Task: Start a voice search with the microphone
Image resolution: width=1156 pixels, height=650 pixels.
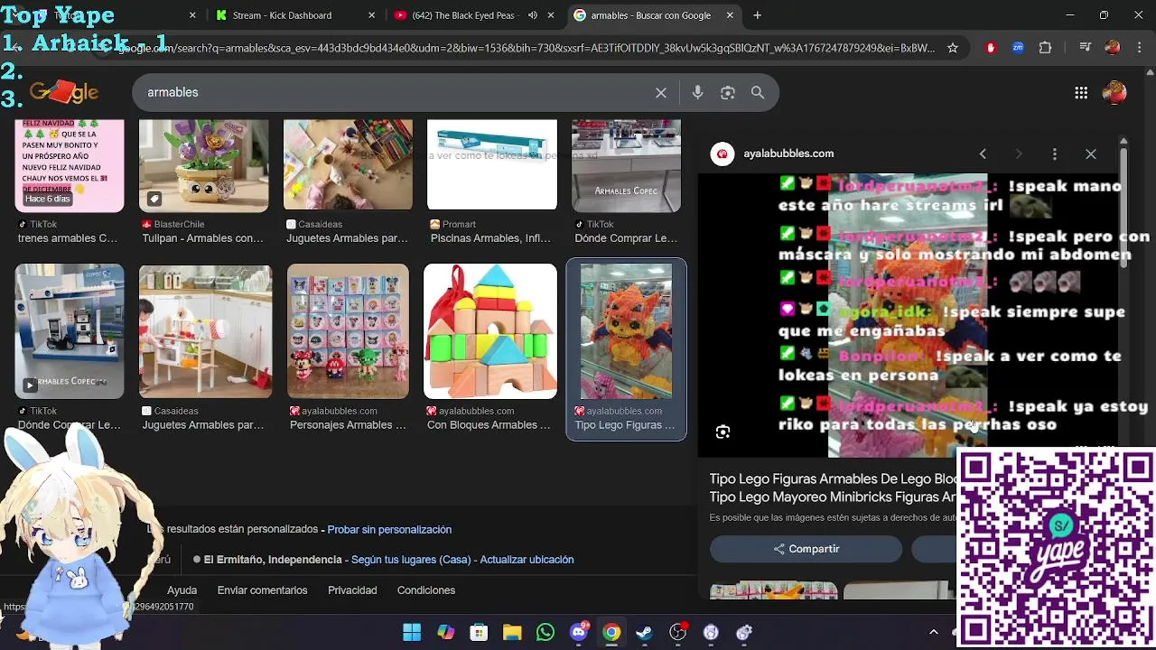Action: point(697,92)
